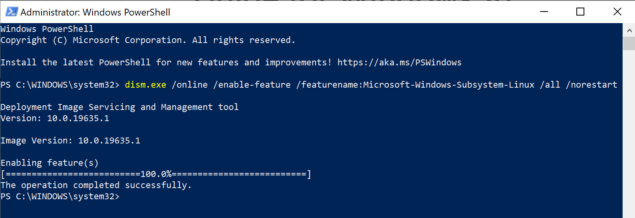635x218 pixels.
Task: Click 'The operation completed successfully.' line
Action: point(96,185)
